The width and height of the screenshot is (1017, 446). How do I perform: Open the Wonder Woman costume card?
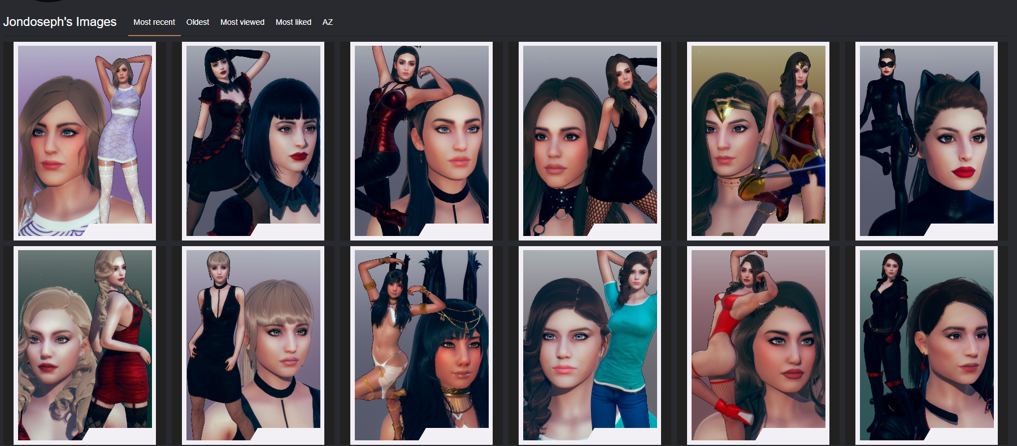click(x=758, y=141)
